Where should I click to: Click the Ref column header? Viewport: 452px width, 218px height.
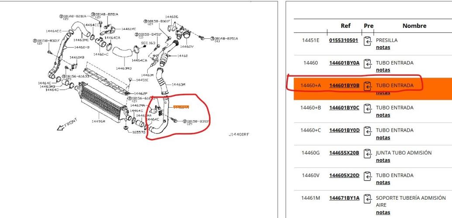tap(345, 26)
